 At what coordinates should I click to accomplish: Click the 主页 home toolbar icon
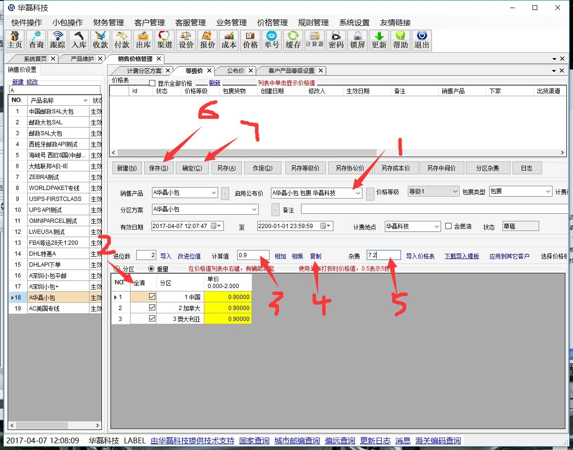(15, 40)
